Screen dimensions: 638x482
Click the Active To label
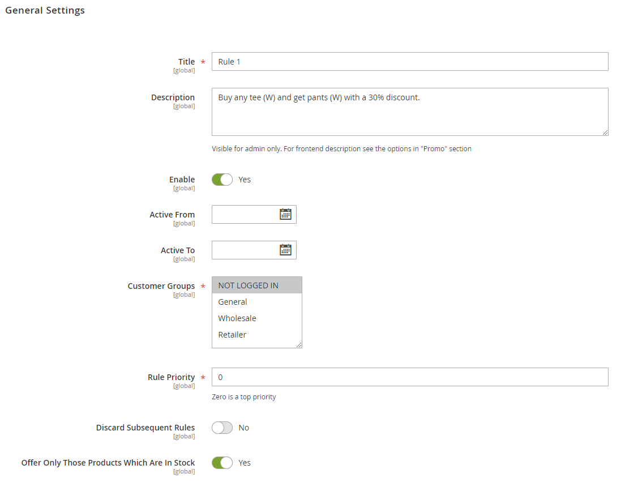[178, 250]
